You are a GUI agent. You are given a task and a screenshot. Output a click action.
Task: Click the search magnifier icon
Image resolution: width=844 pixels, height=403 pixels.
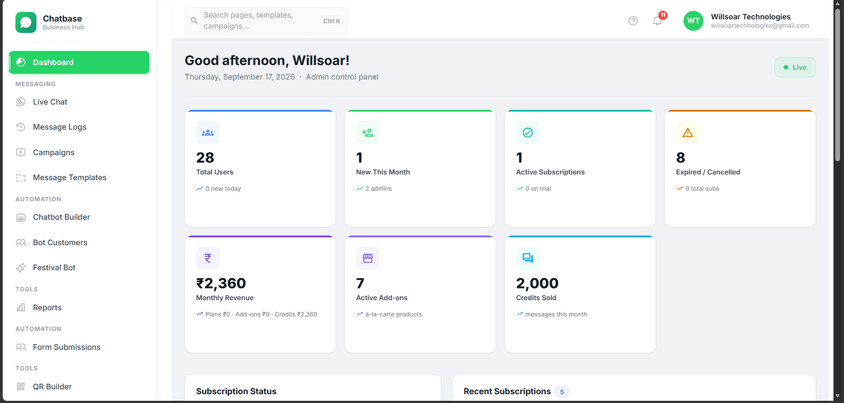(x=194, y=21)
